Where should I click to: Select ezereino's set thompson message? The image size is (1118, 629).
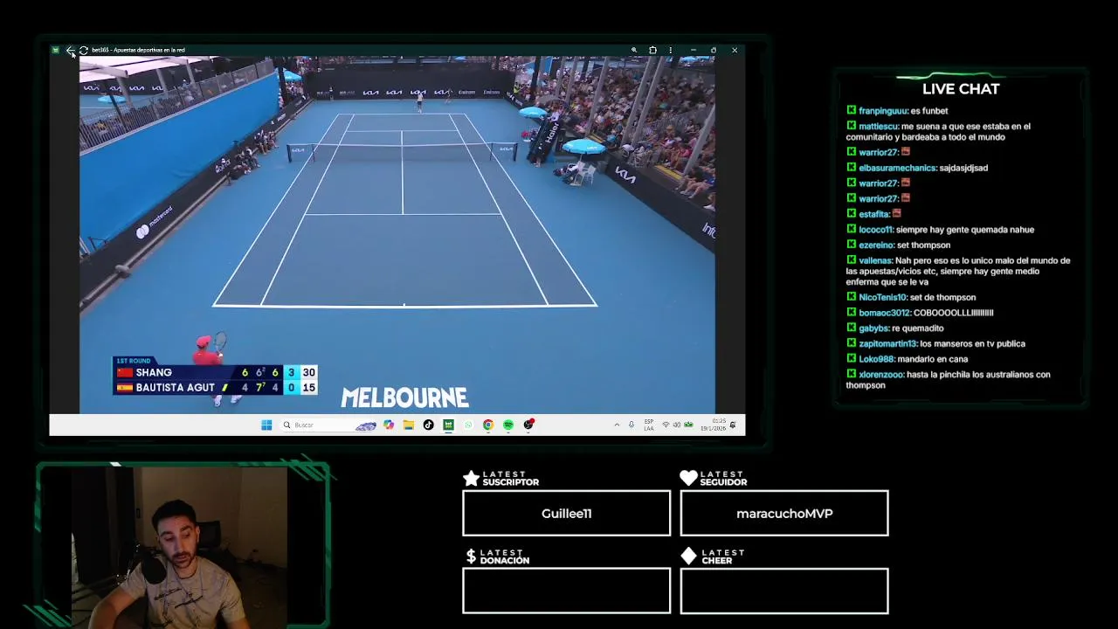898,245
